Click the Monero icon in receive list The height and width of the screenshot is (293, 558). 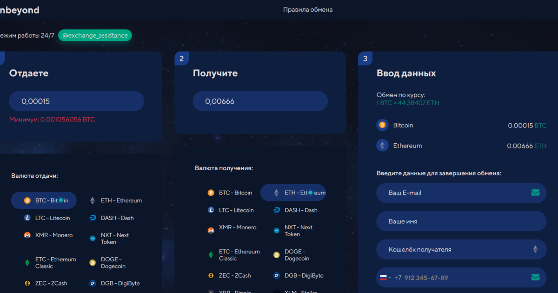pyautogui.click(x=211, y=230)
